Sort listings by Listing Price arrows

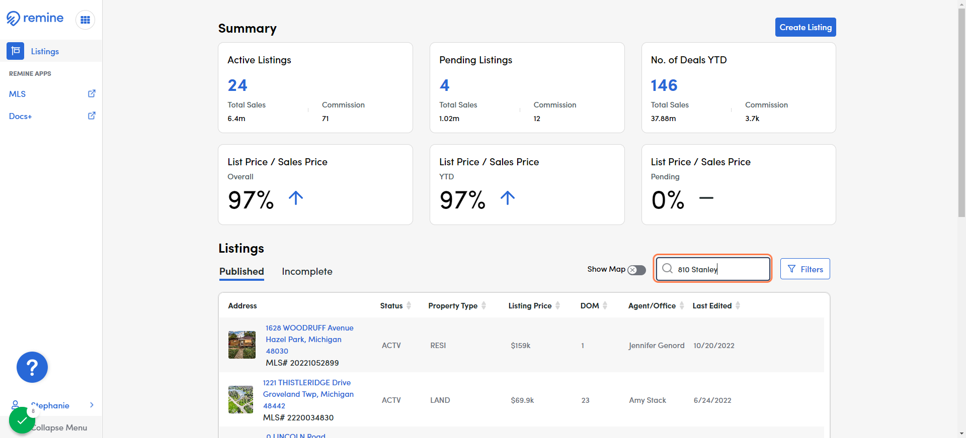click(x=557, y=305)
